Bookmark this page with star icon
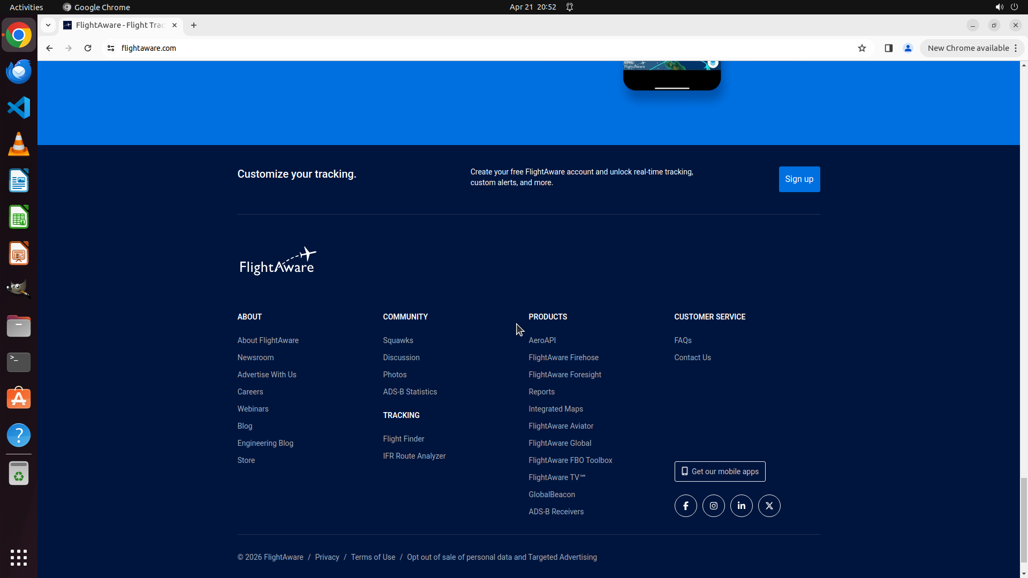Image resolution: width=1028 pixels, height=578 pixels. tap(861, 48)
